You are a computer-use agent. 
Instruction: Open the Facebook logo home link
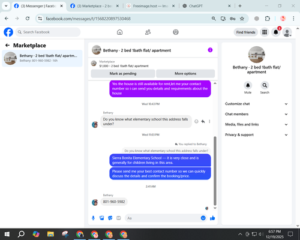8,32
